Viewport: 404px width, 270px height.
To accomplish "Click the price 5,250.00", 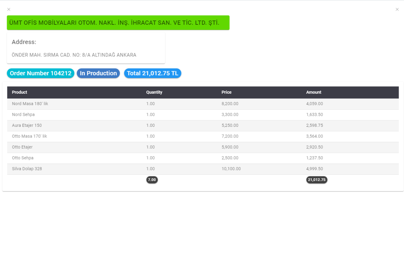I will tap(230, 125).
